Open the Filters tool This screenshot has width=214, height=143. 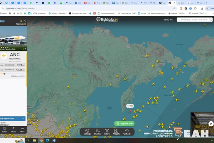point(107,131)
